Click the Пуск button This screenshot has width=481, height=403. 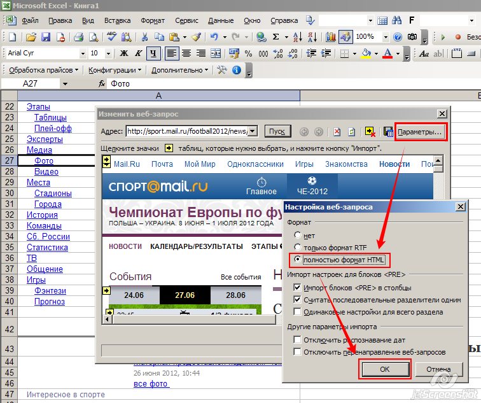pos(277,131)
